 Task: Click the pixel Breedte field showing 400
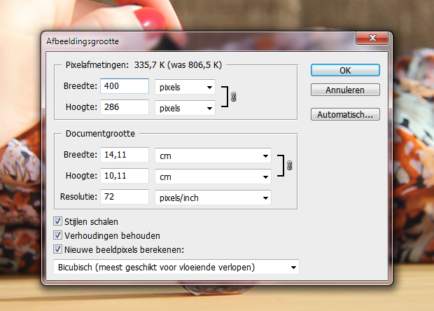pos(125,86)
